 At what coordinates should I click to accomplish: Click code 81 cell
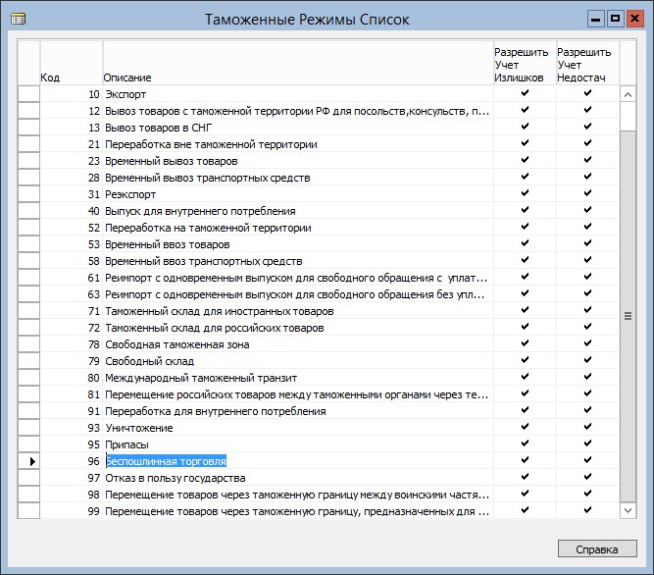(x=72, y=394)
